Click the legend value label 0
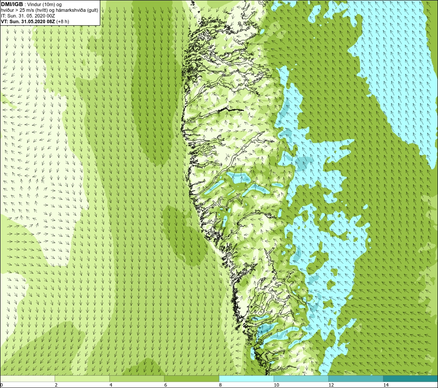Viewport: 438px width, 388px height. tap(1, 385)
